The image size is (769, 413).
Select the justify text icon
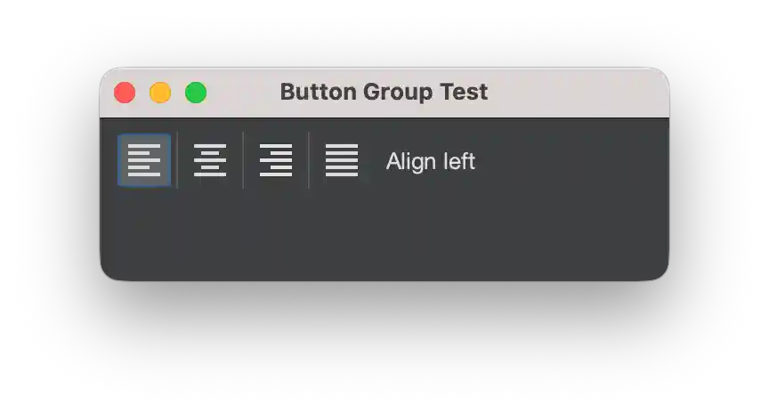coord(342,160)
